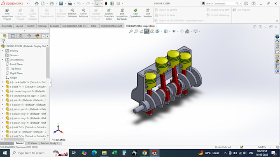Screen dimensions: 280x157
Task: Open the PropertyManager tab icon
Action: (x=13, y=36)
